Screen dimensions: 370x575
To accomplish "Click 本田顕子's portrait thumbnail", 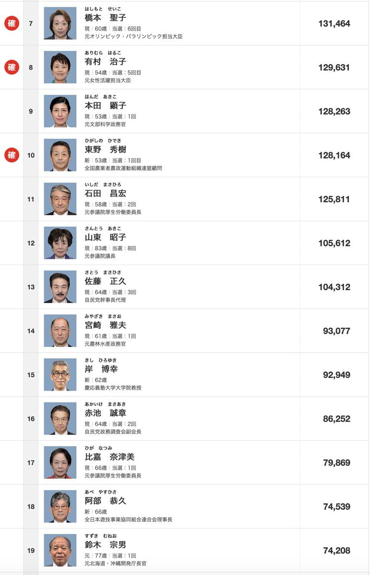I will click(x=60, y=111).
